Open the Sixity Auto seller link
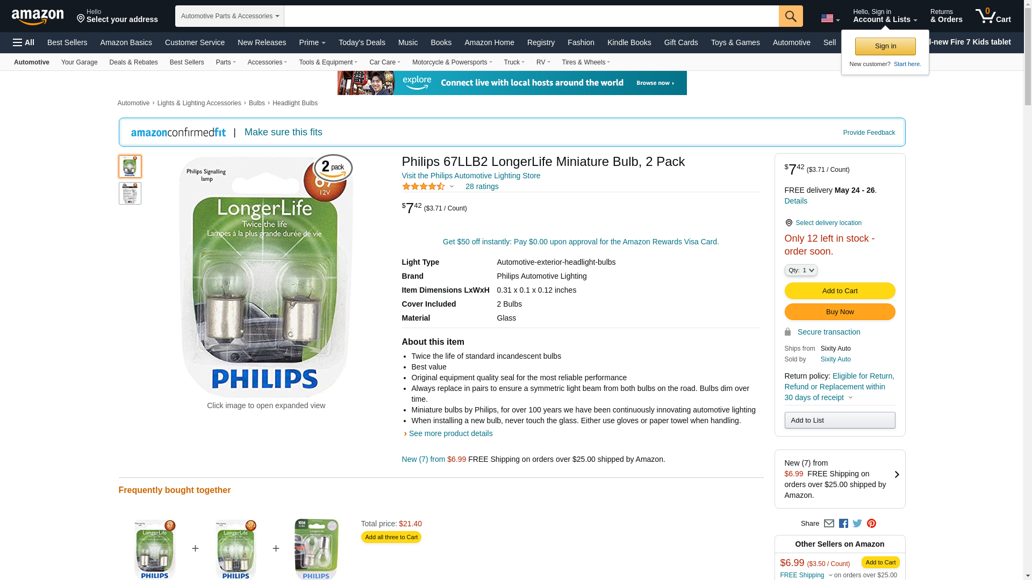This screenshot has height=580, width=1032. [835, 359]
